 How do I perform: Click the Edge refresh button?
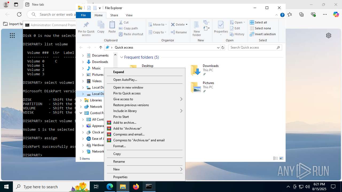(19, 14)
